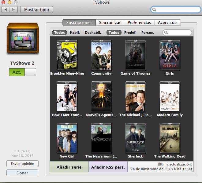Focus the subscriptions filter search field
Image resolution: width=202 pixels, height=183 pixels.
177,33
